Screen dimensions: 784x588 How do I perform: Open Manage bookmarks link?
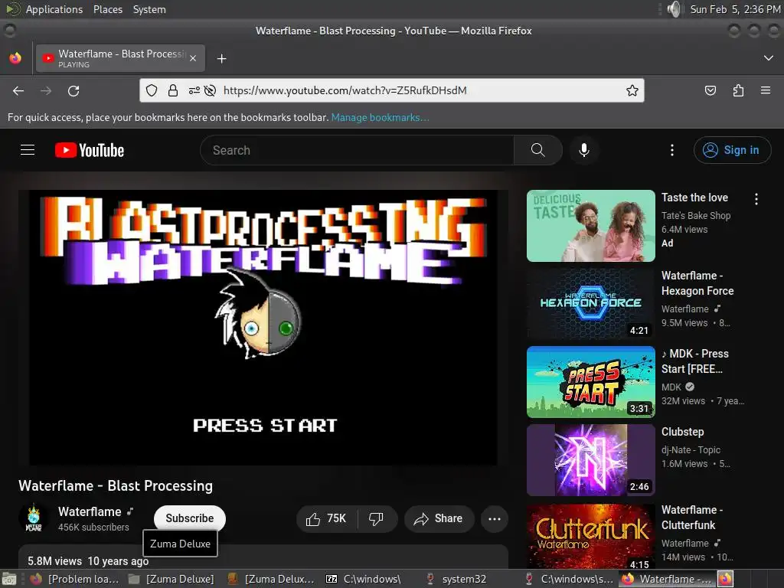point(380,117)
